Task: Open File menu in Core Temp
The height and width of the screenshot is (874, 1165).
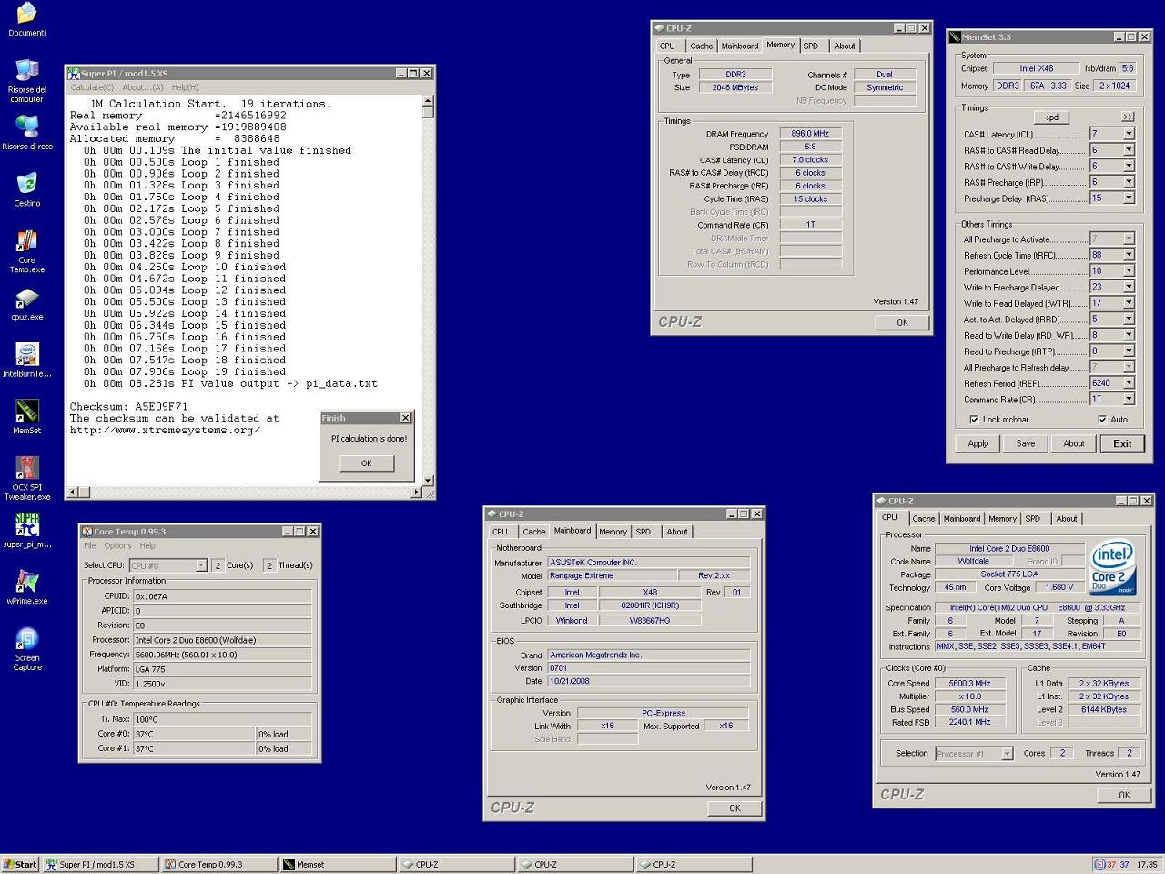Action: pos(90,546)
